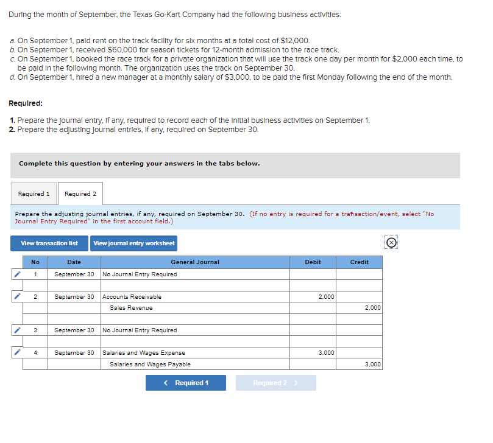Click entry 3 No Journal Entry Required cell
Screen dimensions: 493x443
tap(195, 330)
